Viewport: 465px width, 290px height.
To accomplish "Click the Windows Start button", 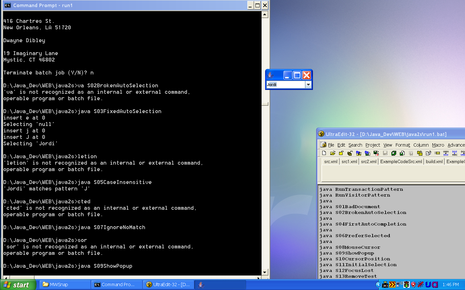I will click(18, 285).
